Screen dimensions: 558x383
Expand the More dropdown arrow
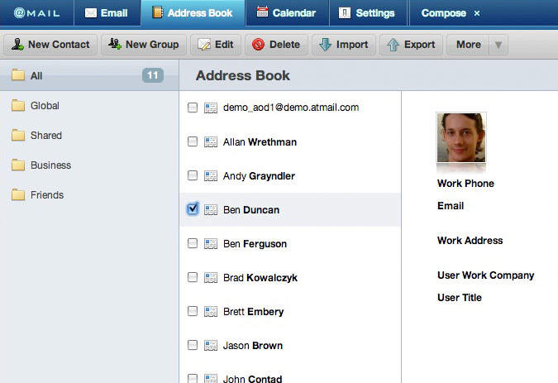click(x=498, y=45)
